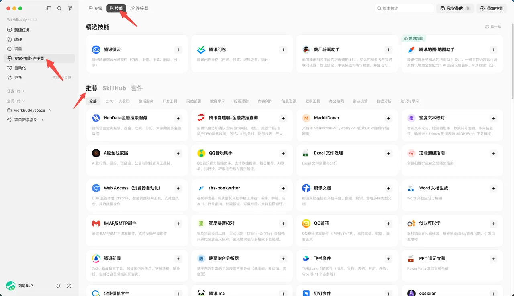Image resolution: width=514 pixels, height=296 pixels.
Task: Add QQ音乐助手 skill with plus icon
Action: point(283,153)
